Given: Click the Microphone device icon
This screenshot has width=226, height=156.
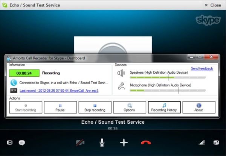Looking at the screenshot, I should (121, 86).
